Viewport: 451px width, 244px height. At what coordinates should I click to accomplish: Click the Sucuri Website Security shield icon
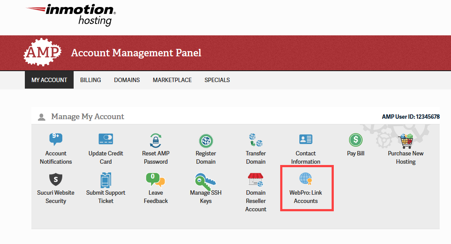click(x=56, y=179)
